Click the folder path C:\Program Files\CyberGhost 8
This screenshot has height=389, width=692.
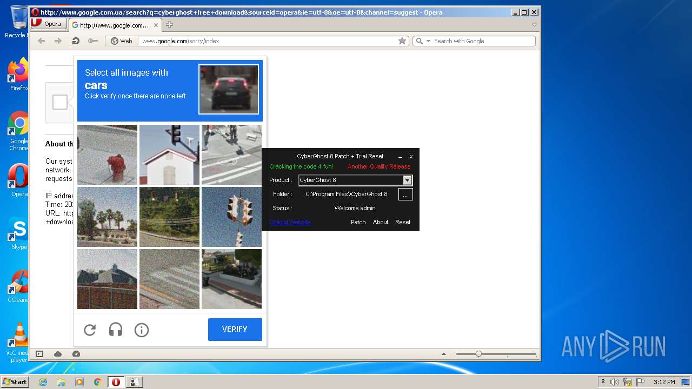tap(347, 194)
